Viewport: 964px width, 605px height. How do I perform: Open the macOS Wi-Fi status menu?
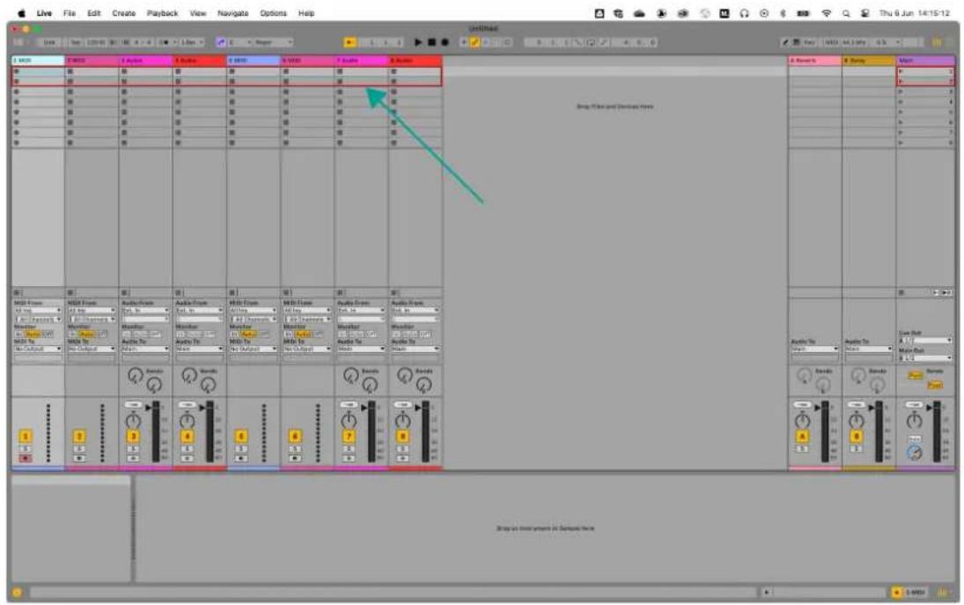point(827,13)
